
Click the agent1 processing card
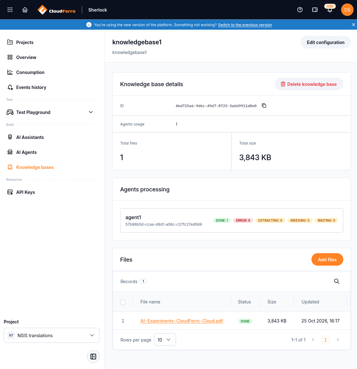232,220
